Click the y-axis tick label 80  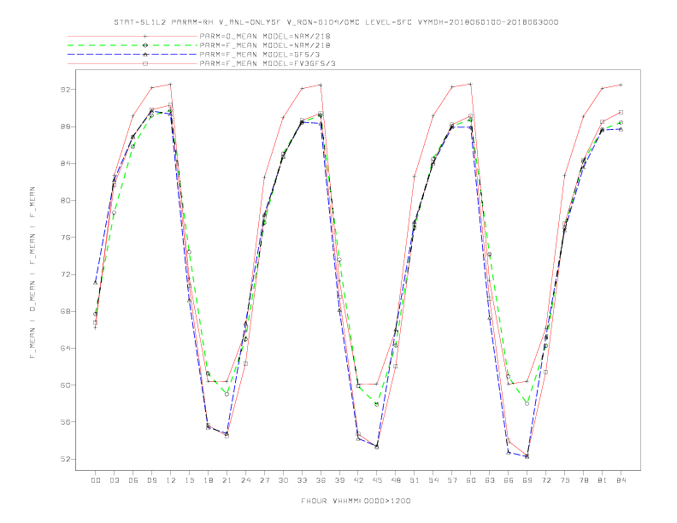click(65, 201)
